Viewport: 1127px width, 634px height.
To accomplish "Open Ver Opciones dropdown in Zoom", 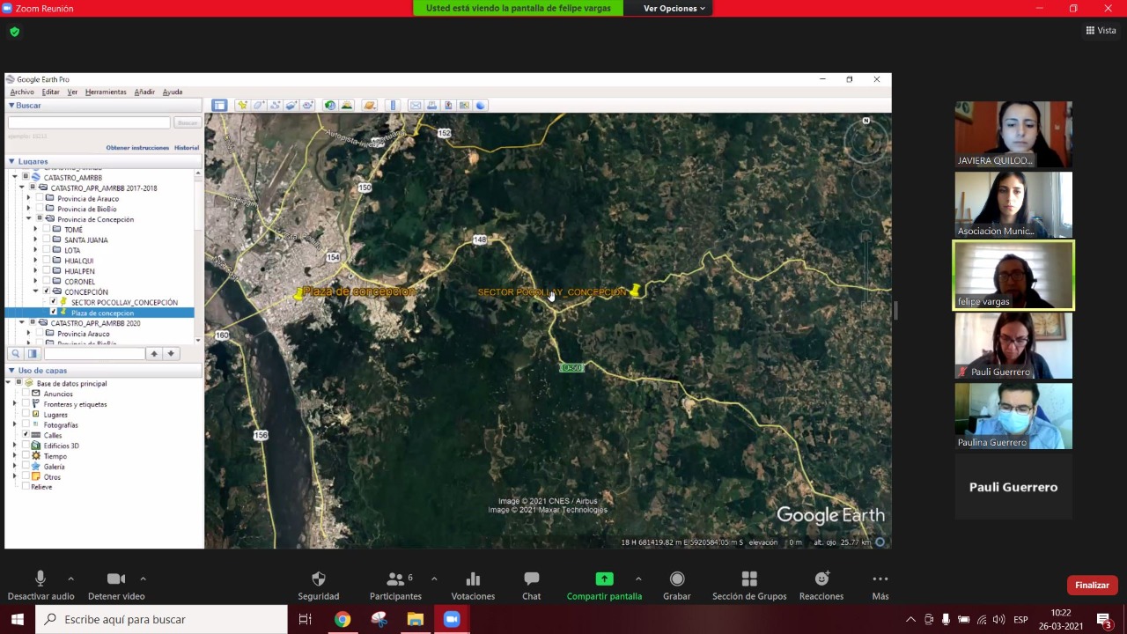I will 674,8.
